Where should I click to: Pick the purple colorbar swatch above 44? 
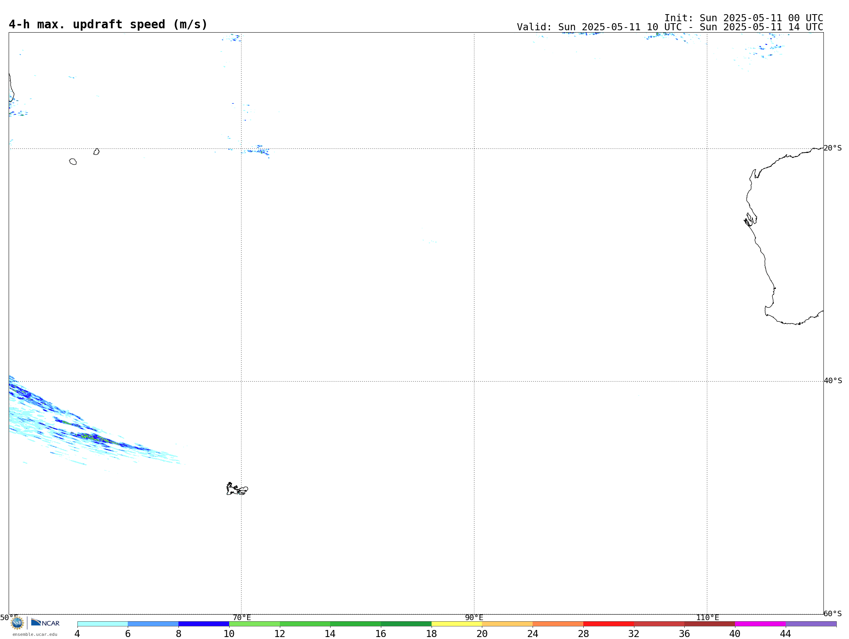click(811, 624)
